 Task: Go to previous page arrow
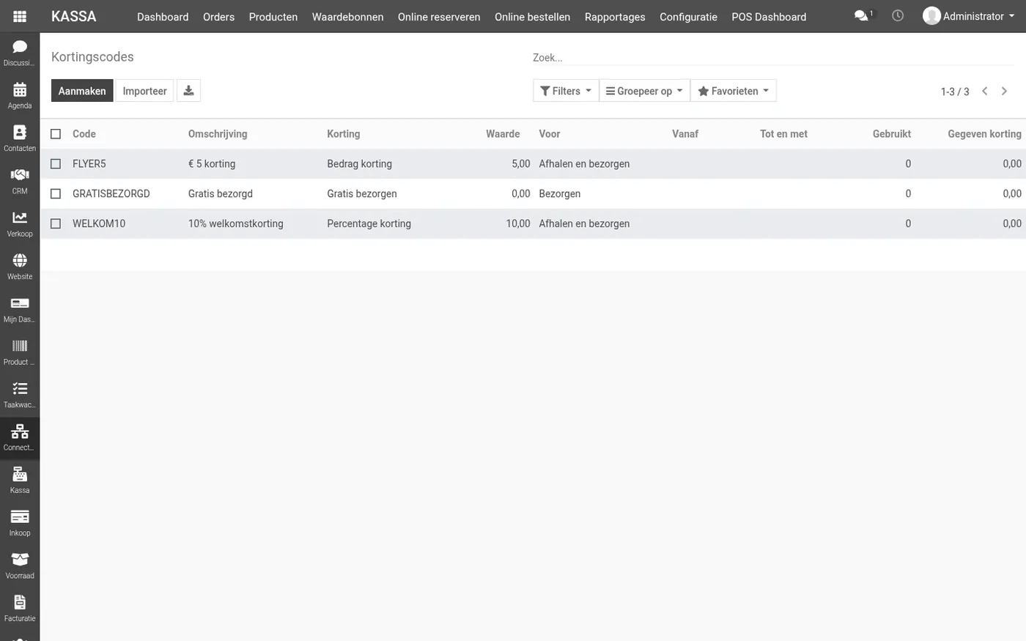click(985, 91)
